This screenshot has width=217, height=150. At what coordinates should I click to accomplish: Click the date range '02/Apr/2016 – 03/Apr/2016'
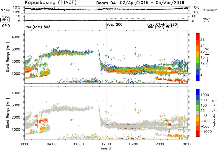coord(152,3)
